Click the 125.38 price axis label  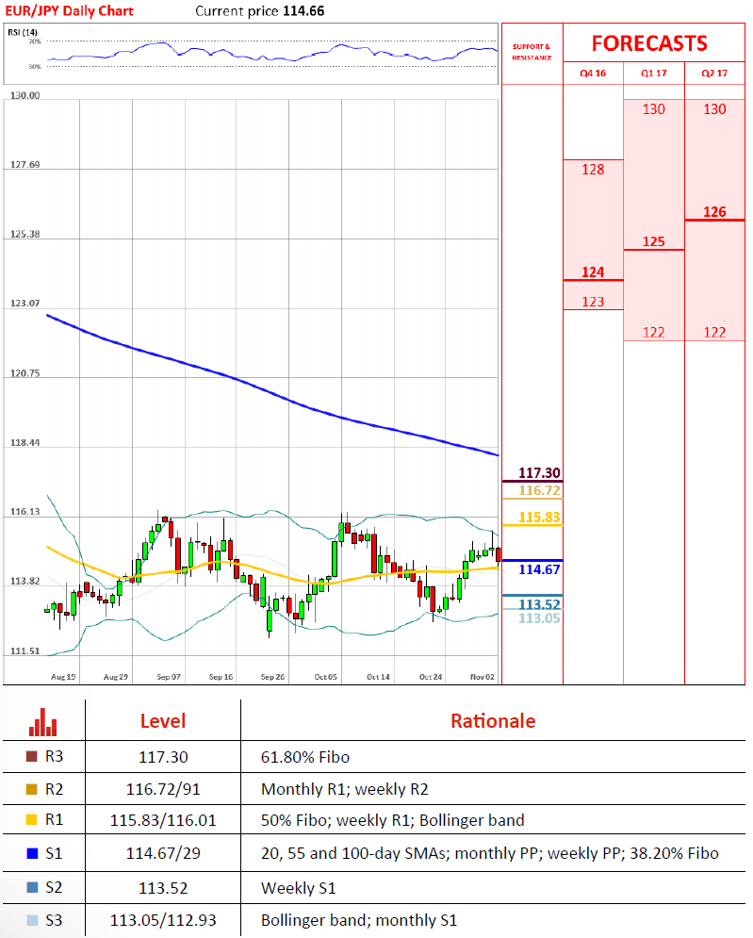tap(25, 234)
